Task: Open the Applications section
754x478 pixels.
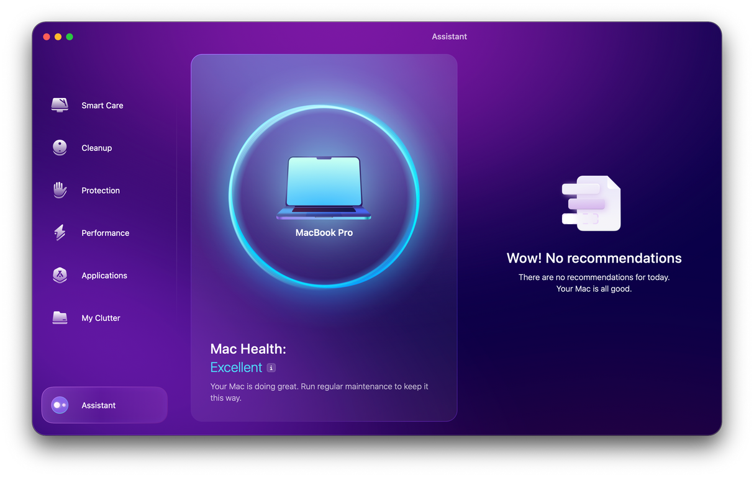Action: click(104, 276)
